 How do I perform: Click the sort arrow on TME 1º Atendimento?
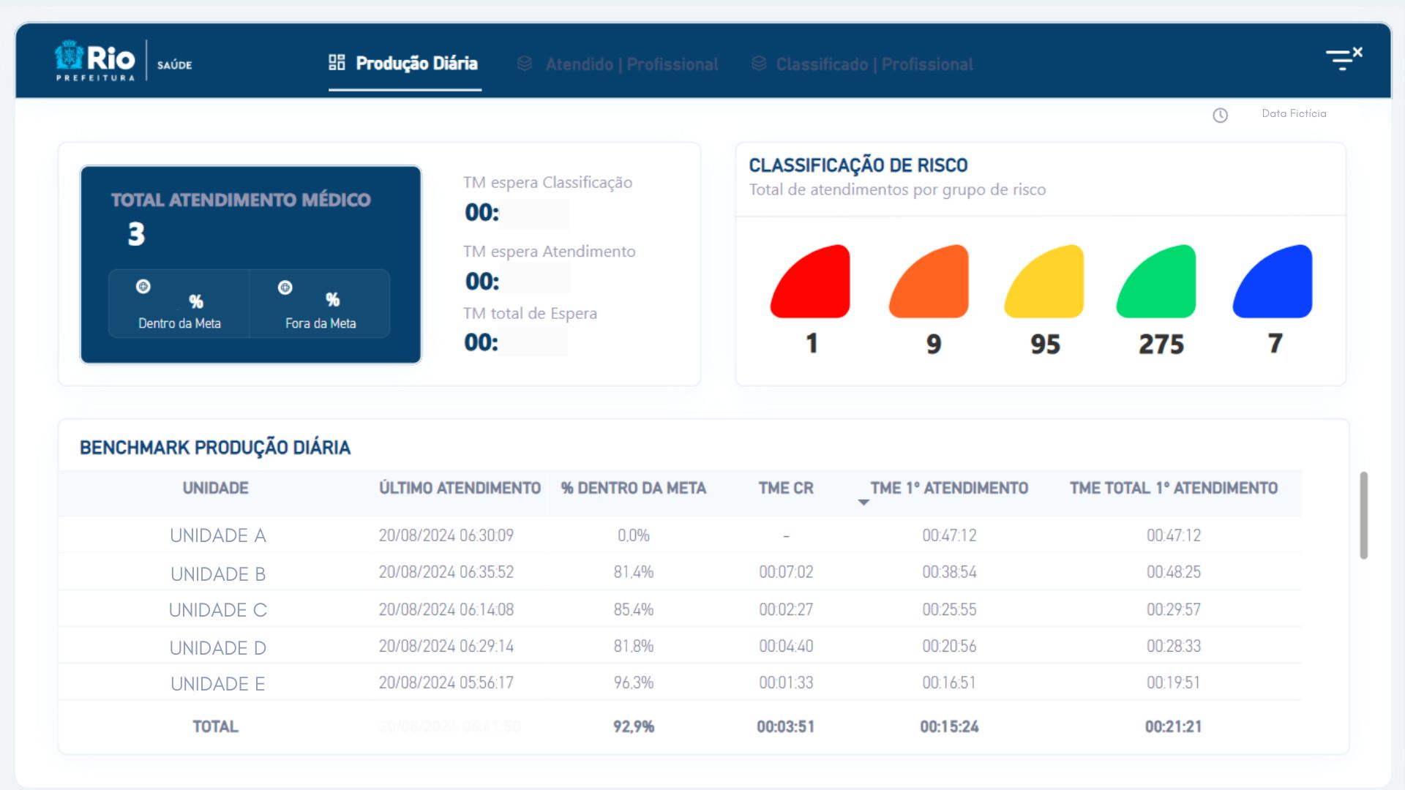[x=863, y=503]
